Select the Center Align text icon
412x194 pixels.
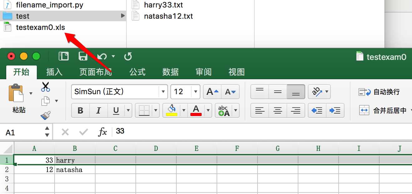coord(277,110)
